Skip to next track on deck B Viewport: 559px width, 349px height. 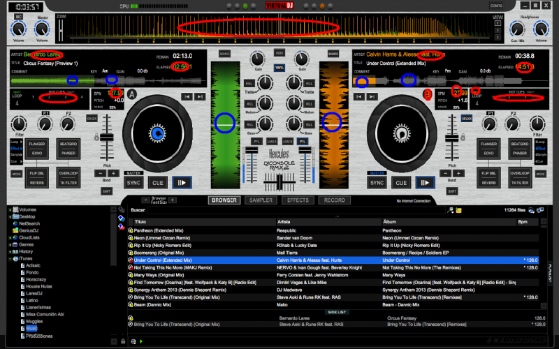point(372,96)
